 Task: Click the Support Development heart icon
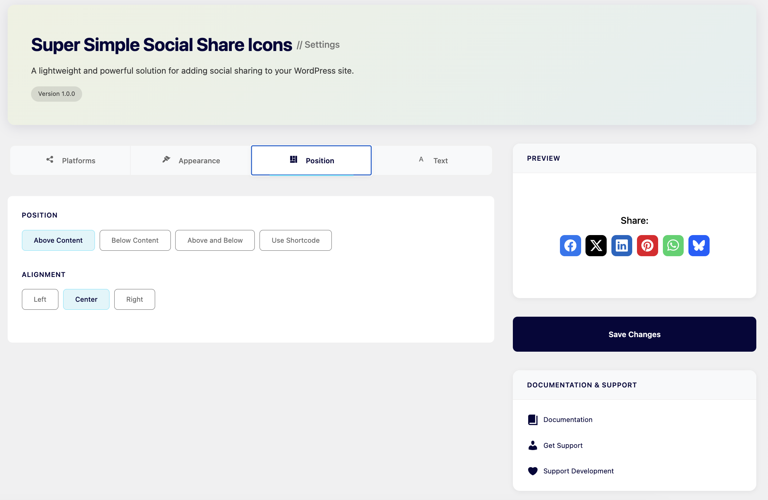[x=533, y=471]
